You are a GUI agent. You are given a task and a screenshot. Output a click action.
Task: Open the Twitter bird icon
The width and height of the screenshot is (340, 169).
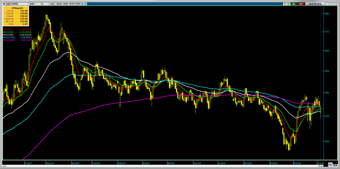(x=85, y=4)
